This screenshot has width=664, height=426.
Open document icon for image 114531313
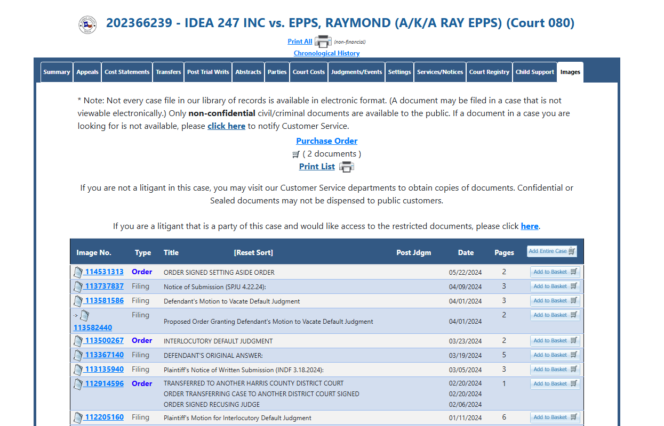[78, 272]
